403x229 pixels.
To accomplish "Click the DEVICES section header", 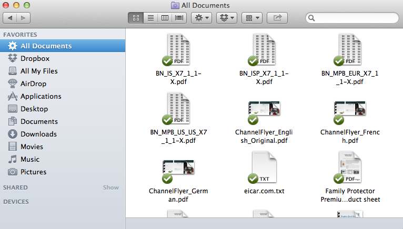I will click(16, 202).
